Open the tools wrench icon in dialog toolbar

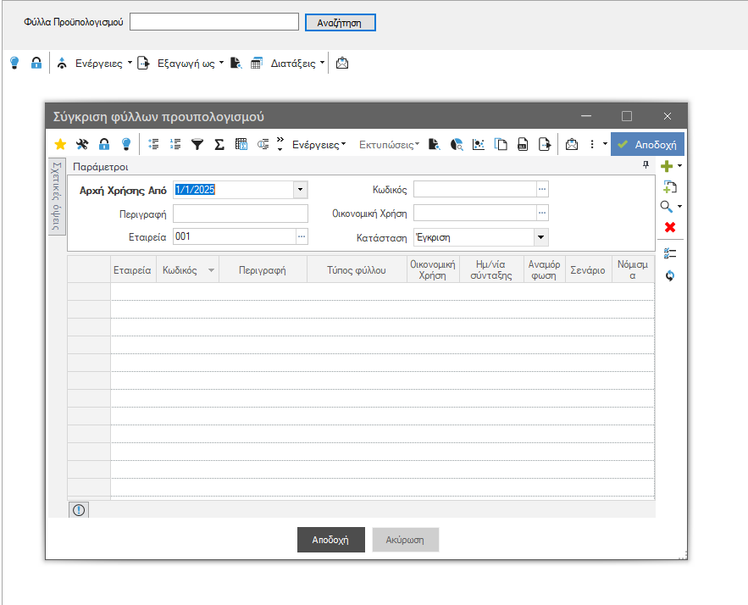tap(82, 144)
